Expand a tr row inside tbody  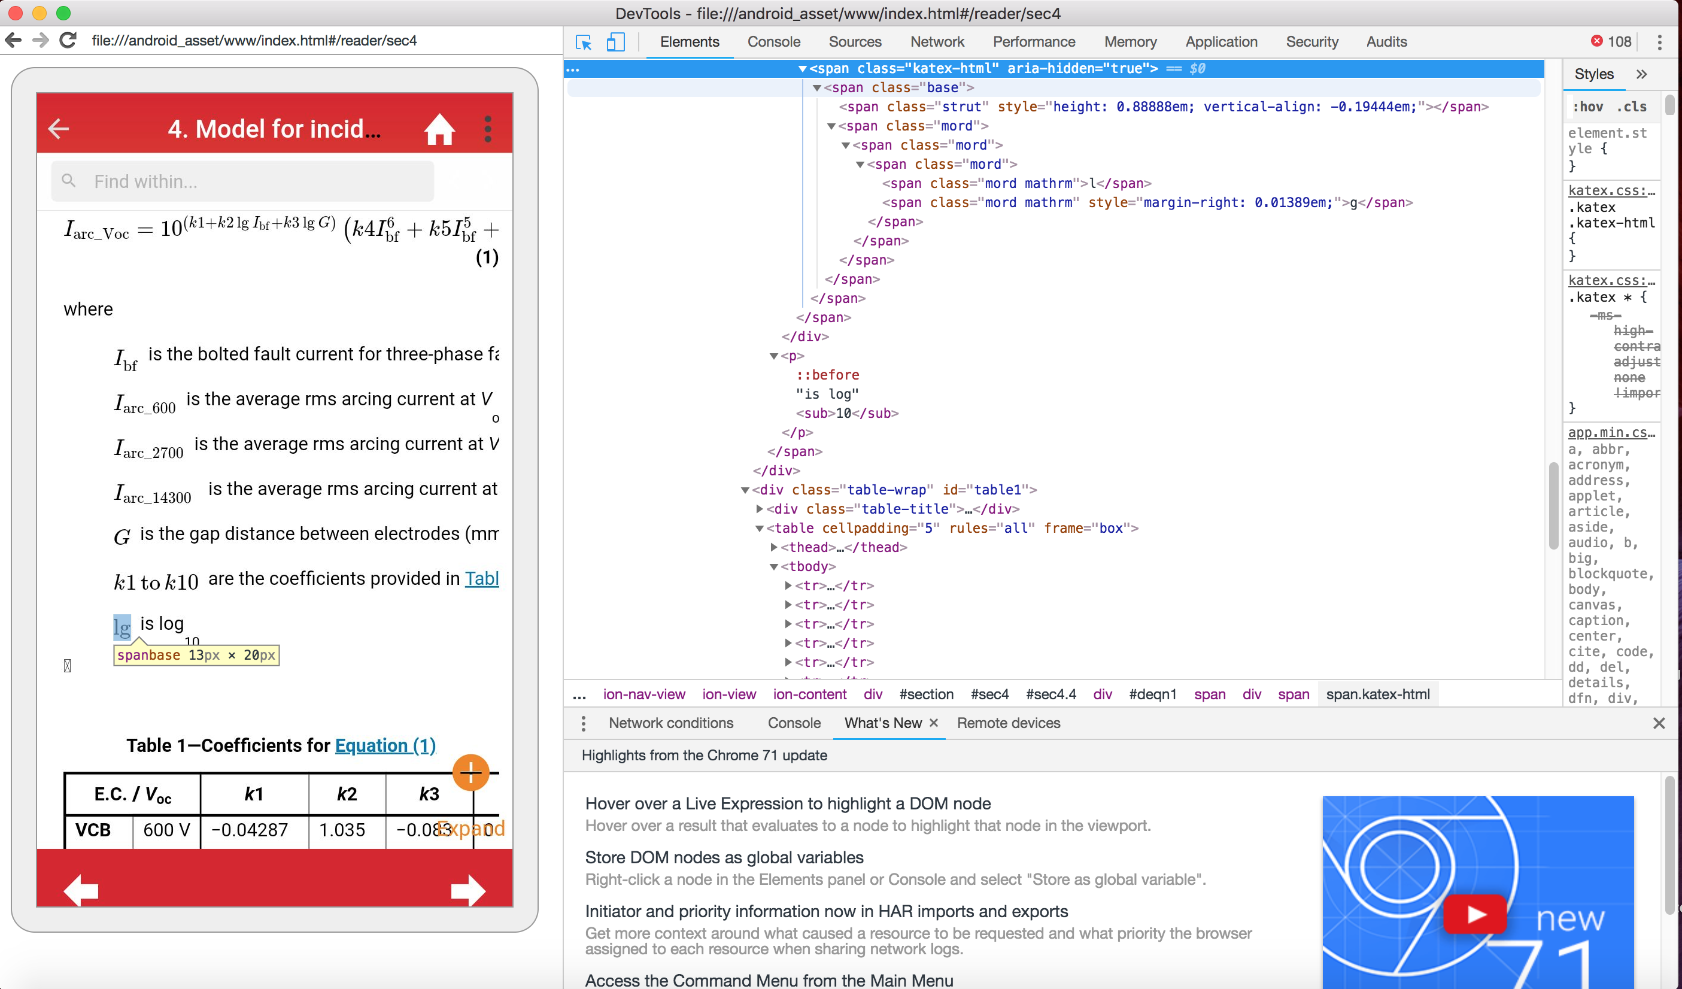pos(789,585)
